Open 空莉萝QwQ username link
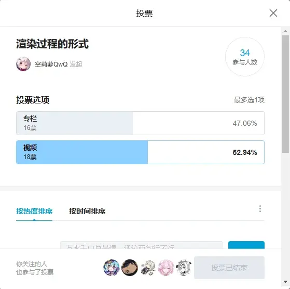 click(51, 64)
